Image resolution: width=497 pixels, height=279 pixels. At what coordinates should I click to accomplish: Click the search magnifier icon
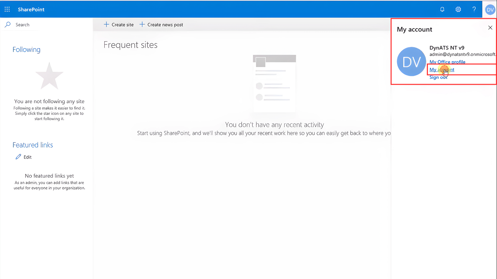pyautogui.click(x=8, y=25)
